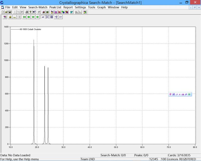Click the diffraction peak near 24.3 degrees
Screen dimensions: 201x161
coord(48,106)
